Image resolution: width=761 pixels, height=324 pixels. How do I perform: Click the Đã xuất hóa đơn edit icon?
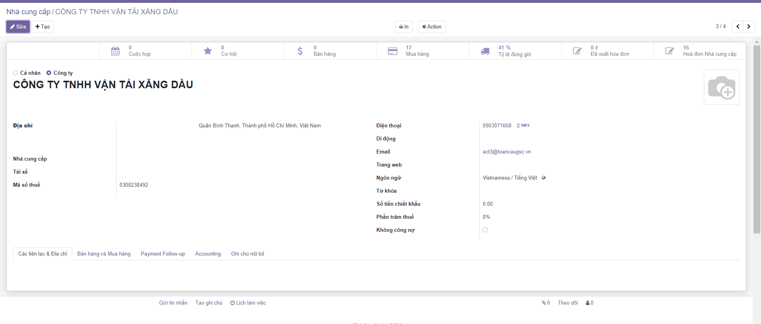(x=577, y=51)
